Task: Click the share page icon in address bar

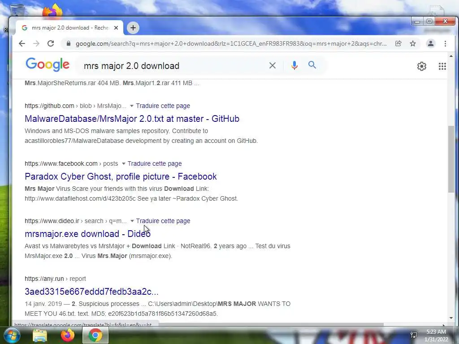Action: [x=398, y=43]
